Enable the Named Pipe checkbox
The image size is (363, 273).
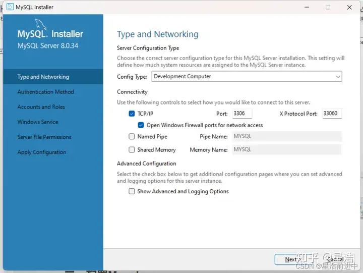coord(132,137)
